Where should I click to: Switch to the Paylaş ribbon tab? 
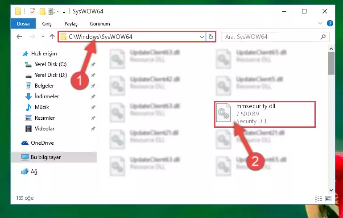(x=71, y=24)
